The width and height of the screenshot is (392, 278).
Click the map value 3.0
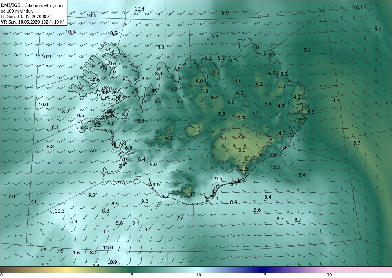[x=242, y=150]
